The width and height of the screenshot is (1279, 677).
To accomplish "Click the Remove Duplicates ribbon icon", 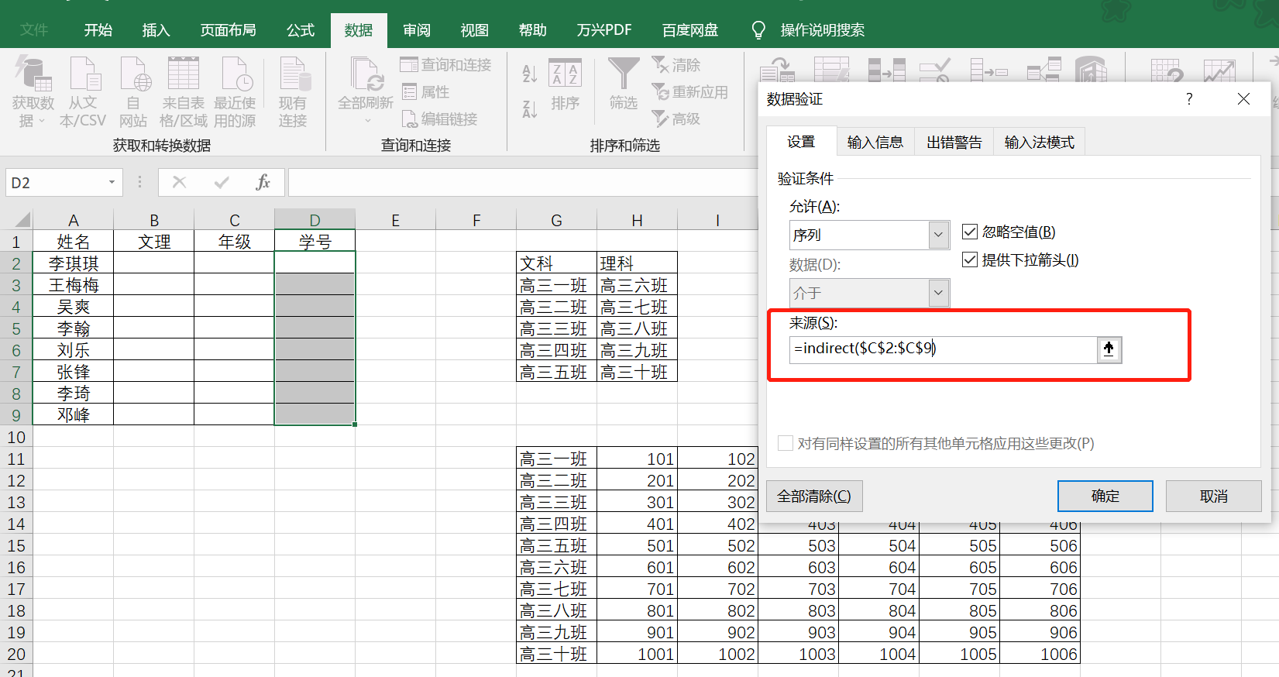I will pos(886,70).
